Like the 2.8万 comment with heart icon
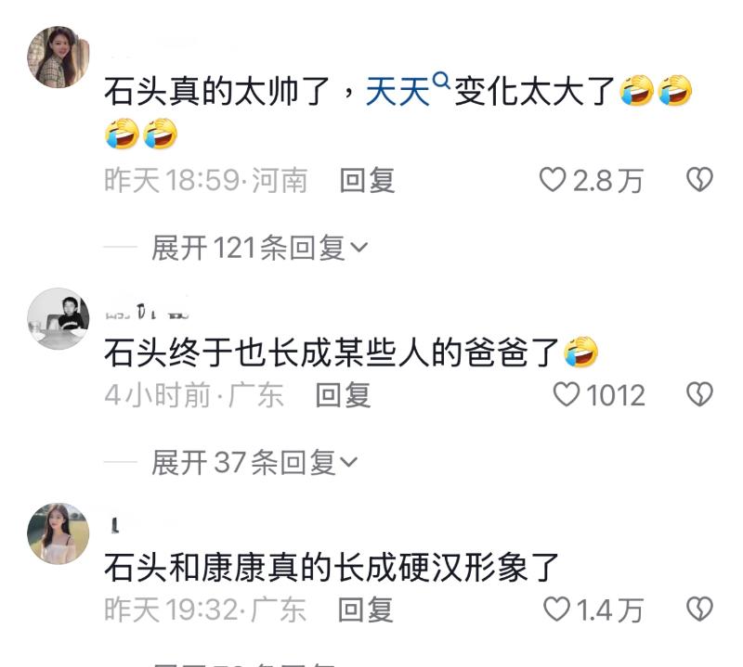 (553, 180)
